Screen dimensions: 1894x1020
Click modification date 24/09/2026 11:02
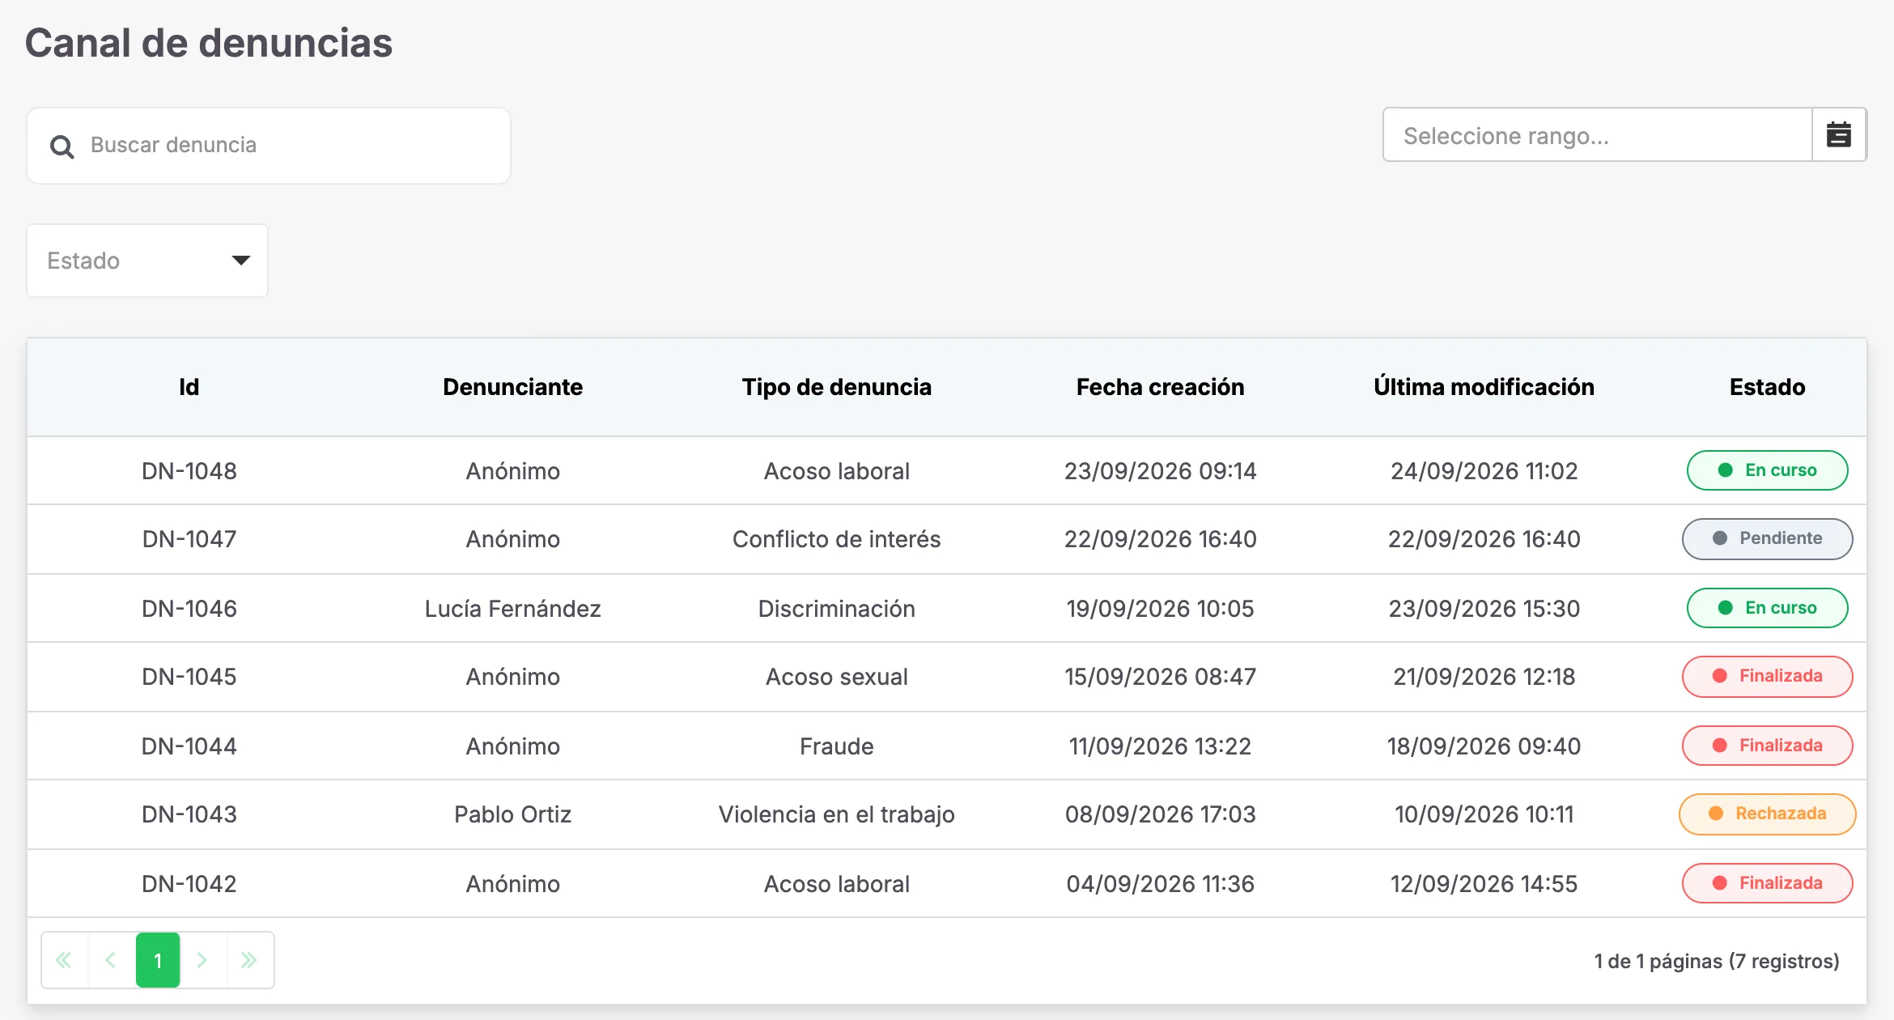coord(1484,471)
